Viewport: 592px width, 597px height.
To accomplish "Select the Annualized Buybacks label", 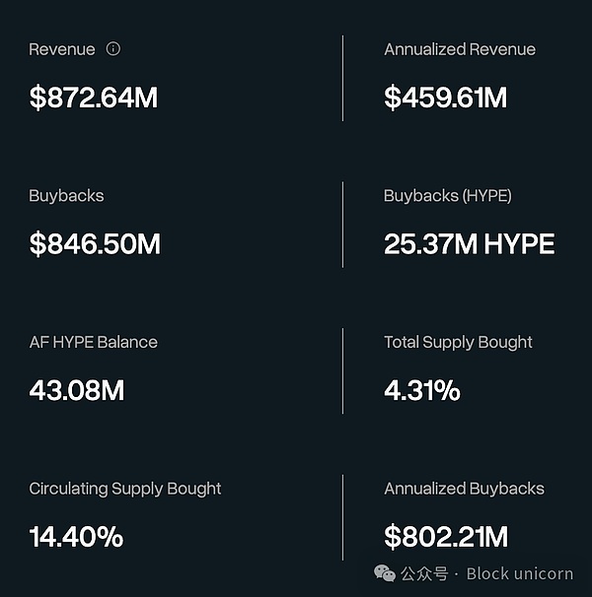I will point(464,489).
